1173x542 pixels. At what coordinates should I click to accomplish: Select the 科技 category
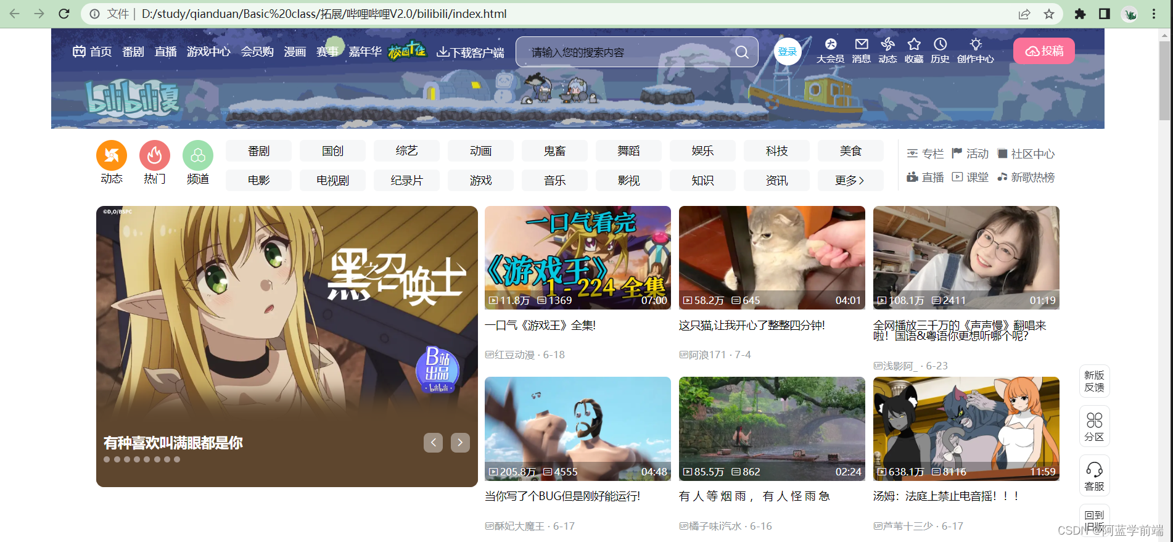click(x=776, y=150)
